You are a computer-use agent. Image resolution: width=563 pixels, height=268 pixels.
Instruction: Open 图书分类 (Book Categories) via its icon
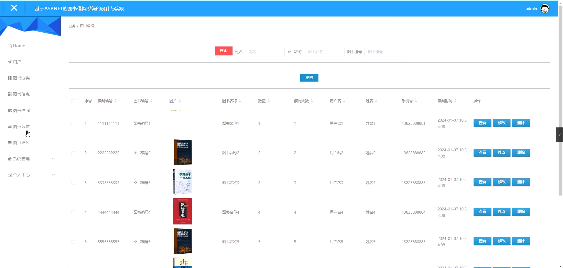[9, 78]
